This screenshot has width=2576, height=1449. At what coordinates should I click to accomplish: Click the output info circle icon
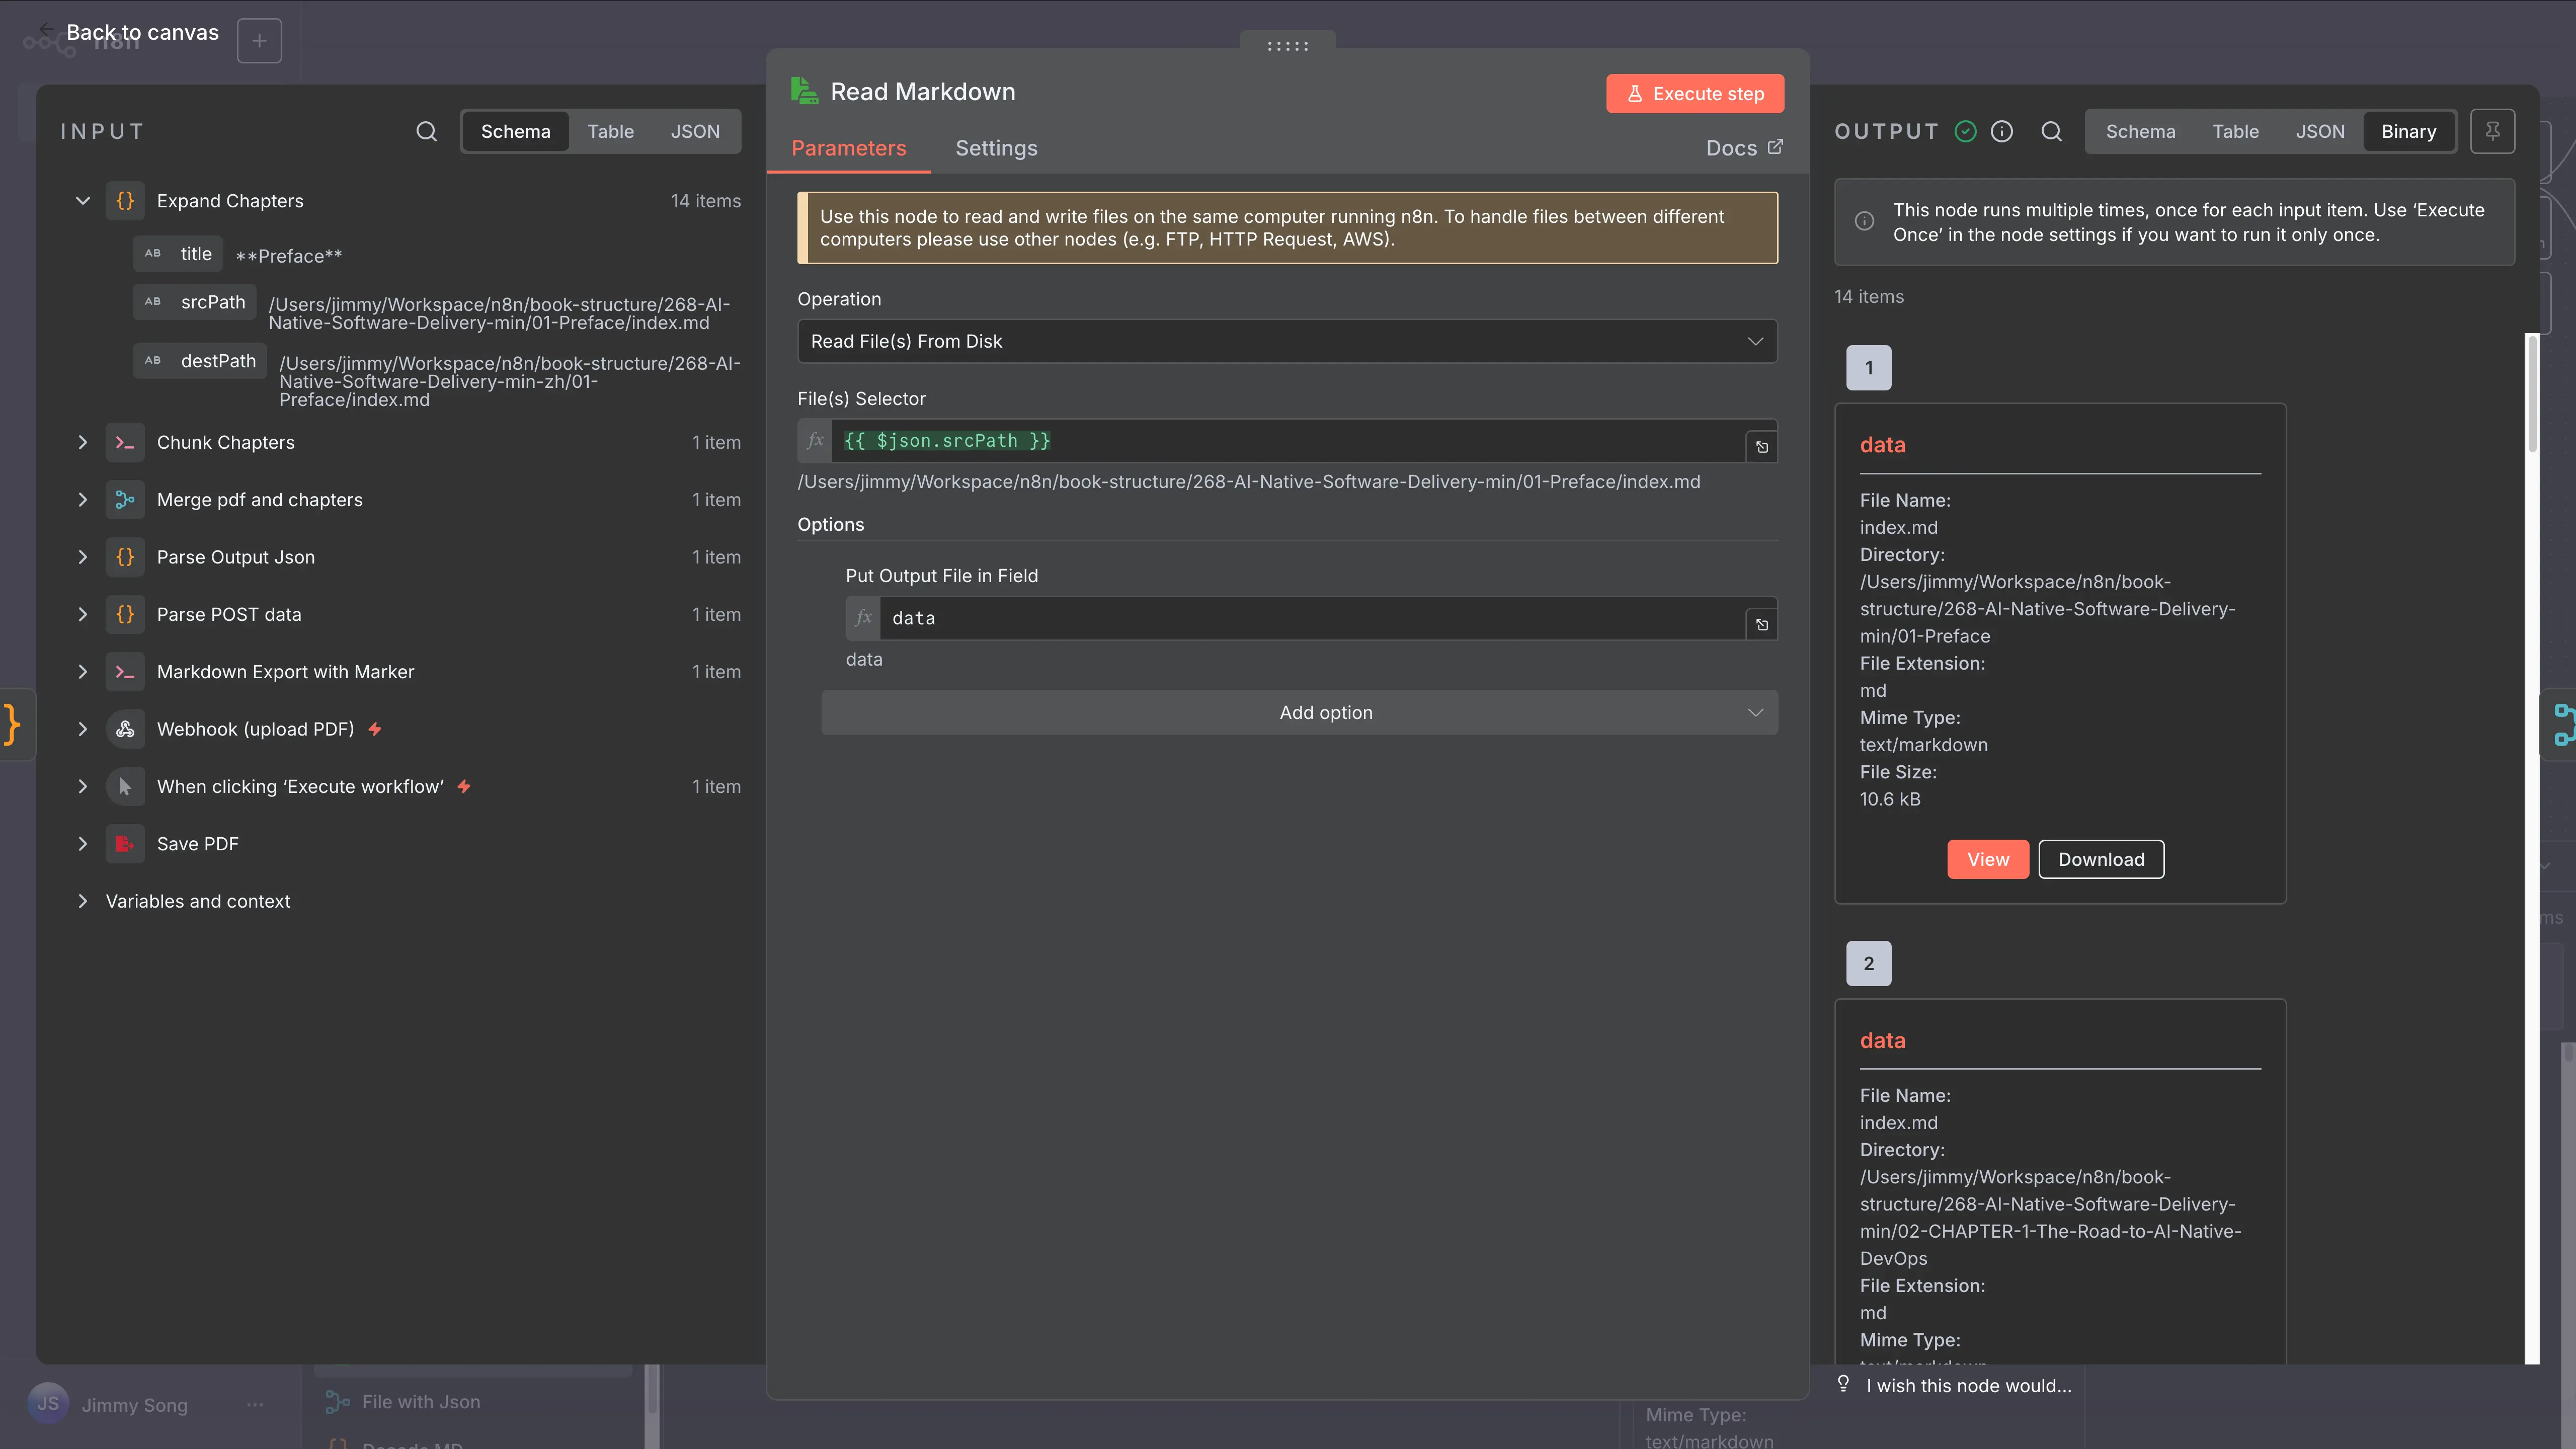tap(2001, 131)
